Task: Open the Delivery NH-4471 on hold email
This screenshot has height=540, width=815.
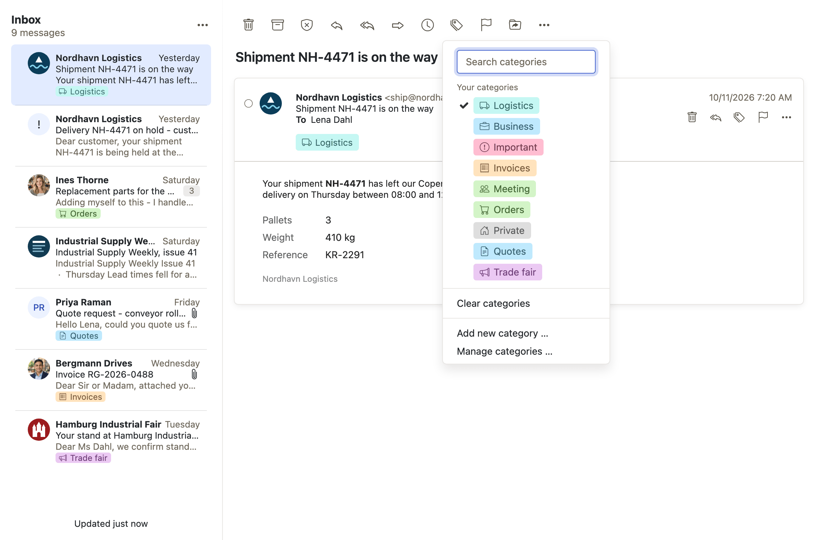Action: (x=111, y=136)
